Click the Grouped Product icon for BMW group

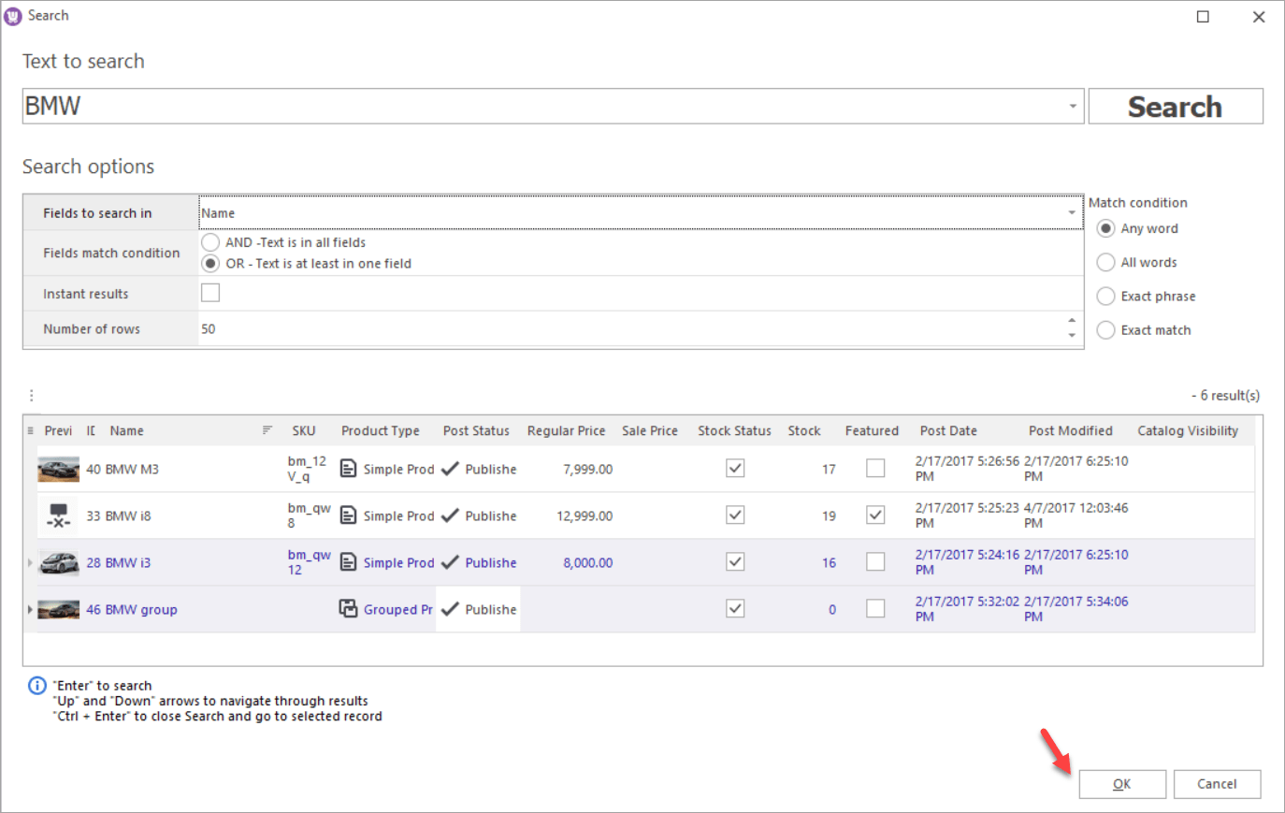point(348,609)
